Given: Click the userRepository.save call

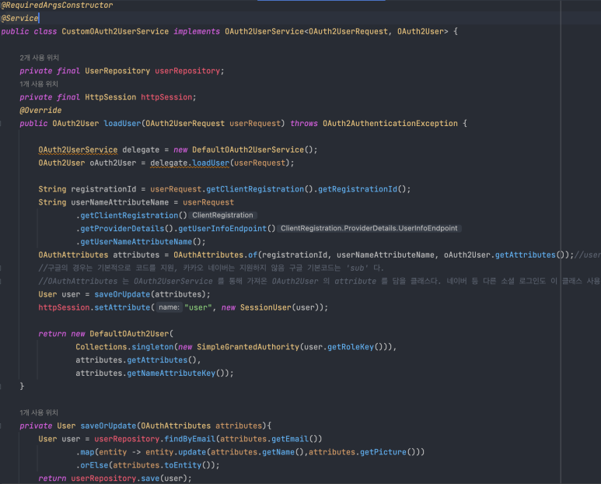Looking at the screenshot, I should point(115,479).
